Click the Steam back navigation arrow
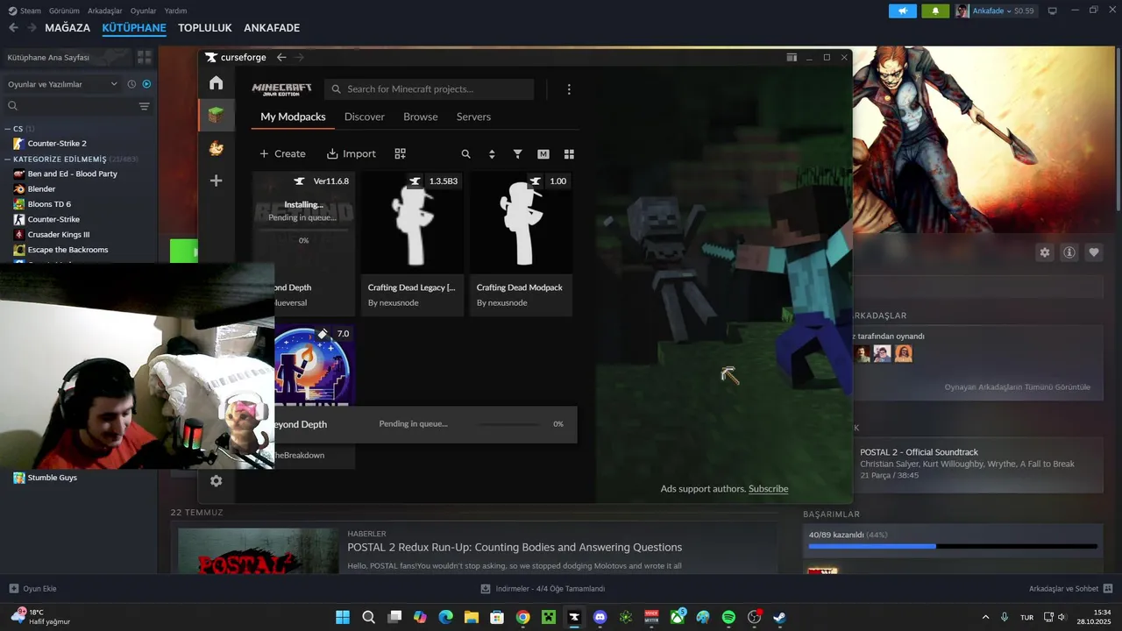The width and height of the screenshot is (1122, 631). tap(13, 28)
